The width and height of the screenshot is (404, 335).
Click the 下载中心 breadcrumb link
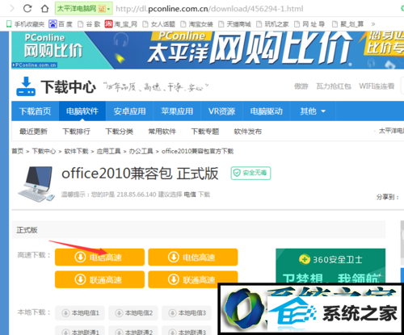pyautogui.click(x=44, y=151)
